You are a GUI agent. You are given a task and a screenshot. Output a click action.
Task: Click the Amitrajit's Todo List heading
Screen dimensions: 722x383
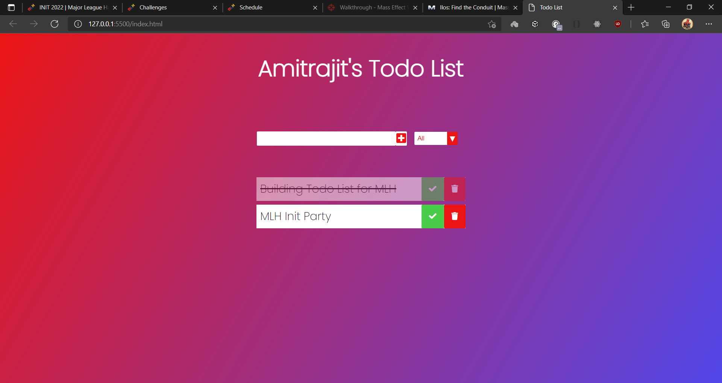[x=361, y=69]
